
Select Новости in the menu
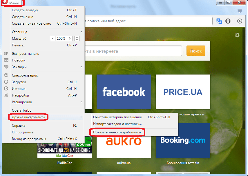[x=19, y=60]
